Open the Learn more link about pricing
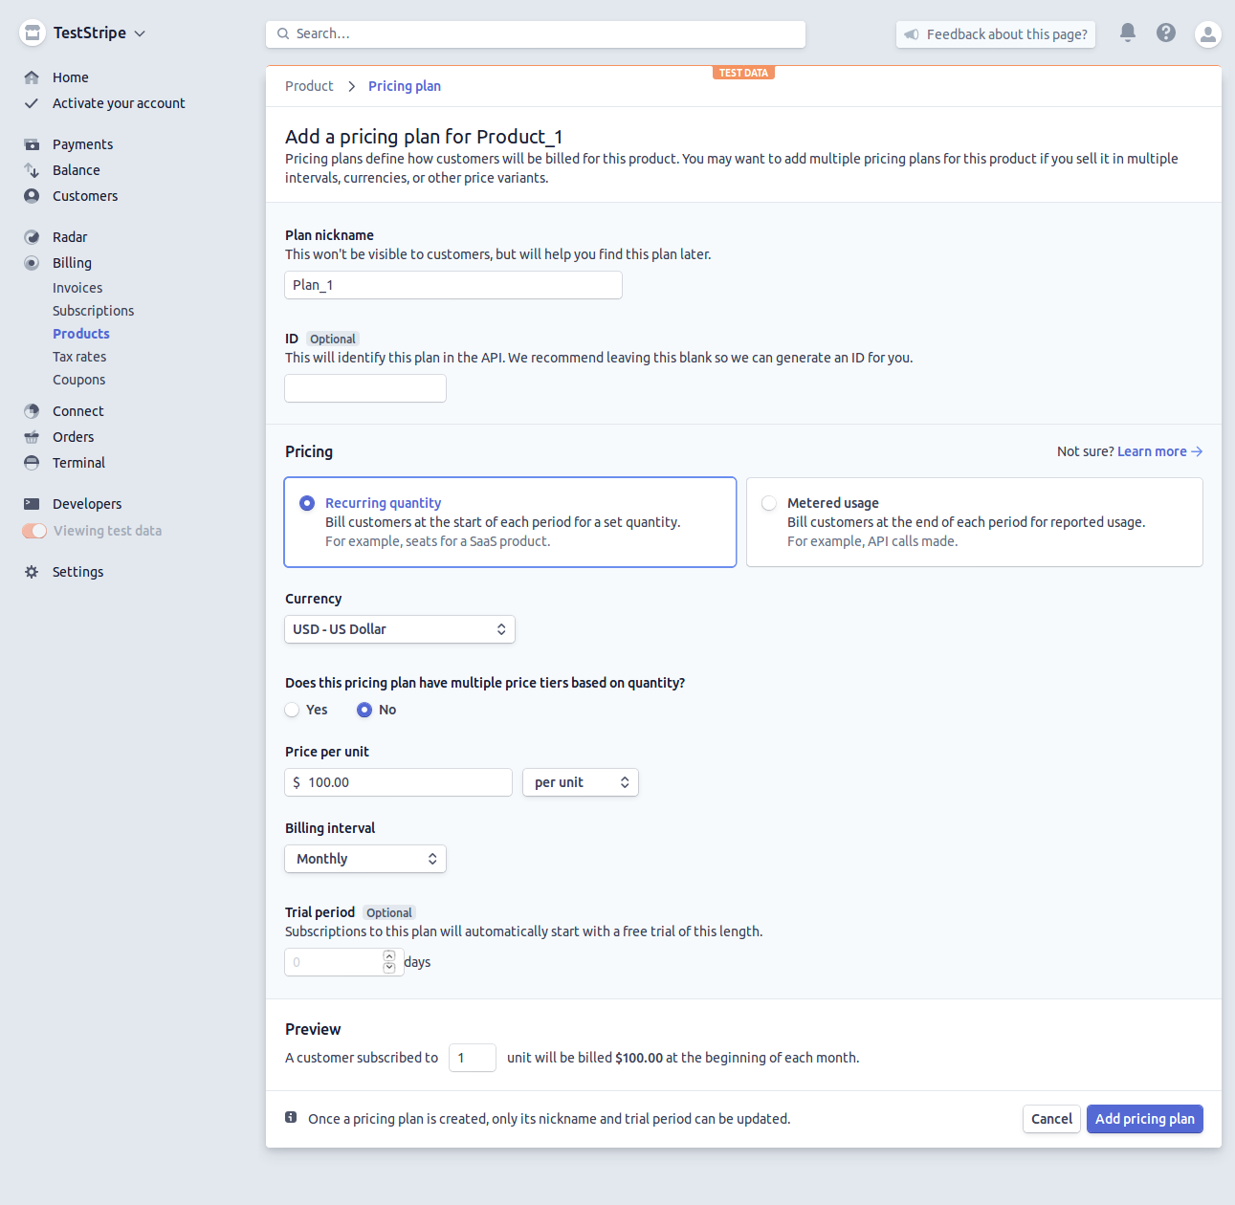This screenshot has height=1205, width=1235. pos(1152,450)
